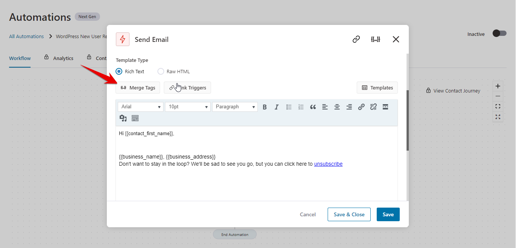Insert a hyperlink using the link icon

(361, 107)
